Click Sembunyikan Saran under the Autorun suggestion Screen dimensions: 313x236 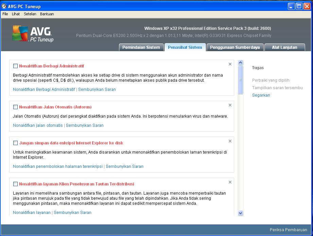tap(85, 125)
